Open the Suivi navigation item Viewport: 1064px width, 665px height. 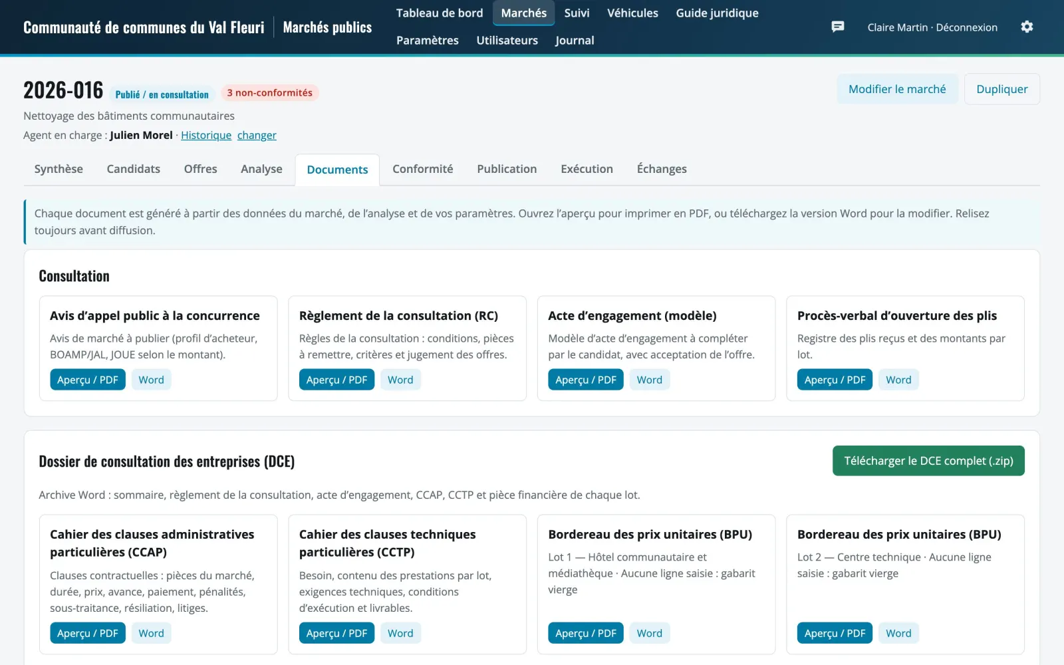[x=577, y=13]
